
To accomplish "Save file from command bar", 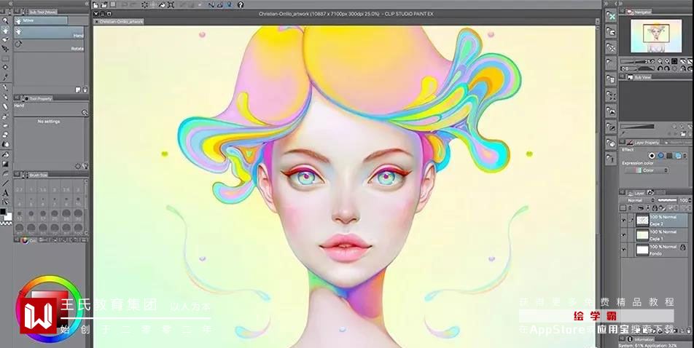I will 113,5.
